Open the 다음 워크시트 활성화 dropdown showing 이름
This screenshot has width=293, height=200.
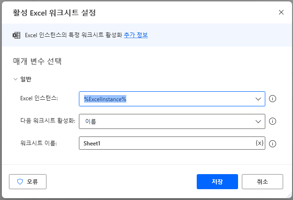(172, 121)
